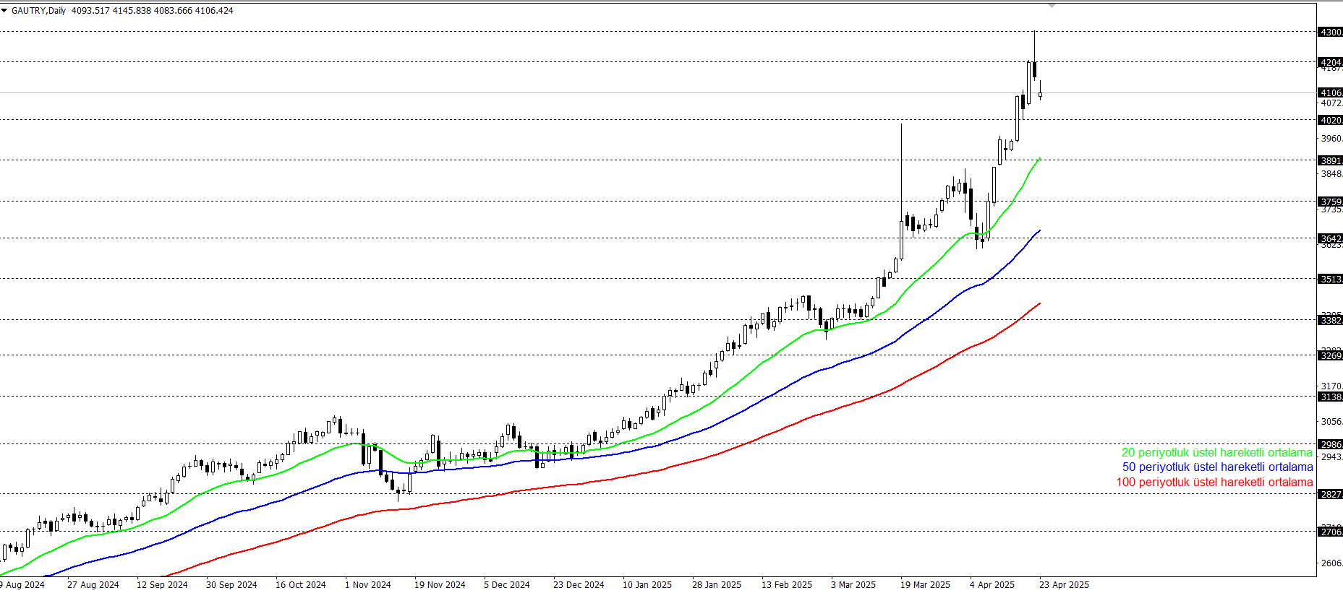Click the 3960 price scale value

click(x=1331, y=139)
